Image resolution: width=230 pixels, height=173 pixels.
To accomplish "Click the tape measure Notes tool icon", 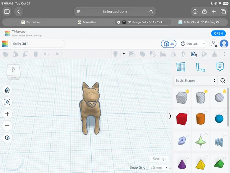I will tap(194, 54).
